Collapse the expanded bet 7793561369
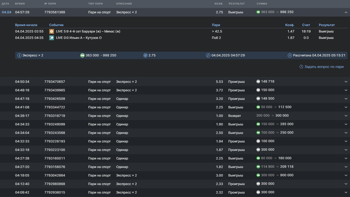Viewport: 350px width, 197px height. pos(346,12)
